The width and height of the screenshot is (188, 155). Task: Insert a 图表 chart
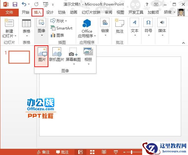pyautogui.click(x=57, y=35)
